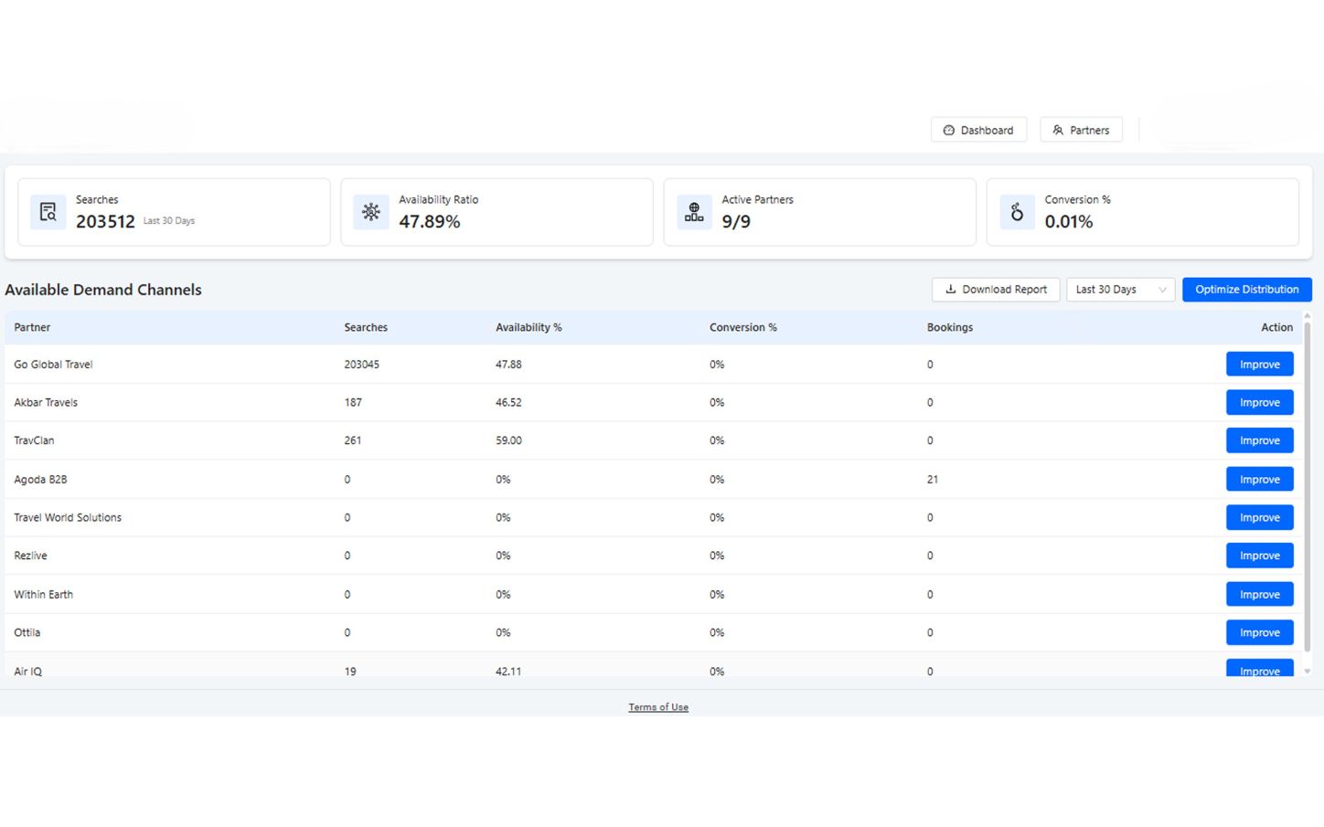Open the Terms of Use link
This screenshot has height=827, width=1324.
658,707
